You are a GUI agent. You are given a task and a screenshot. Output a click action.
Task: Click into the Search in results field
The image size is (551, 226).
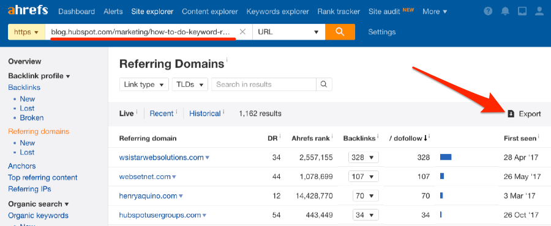click(263, 84)
